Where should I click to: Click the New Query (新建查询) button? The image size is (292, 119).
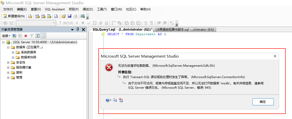(x=14, y=16)
